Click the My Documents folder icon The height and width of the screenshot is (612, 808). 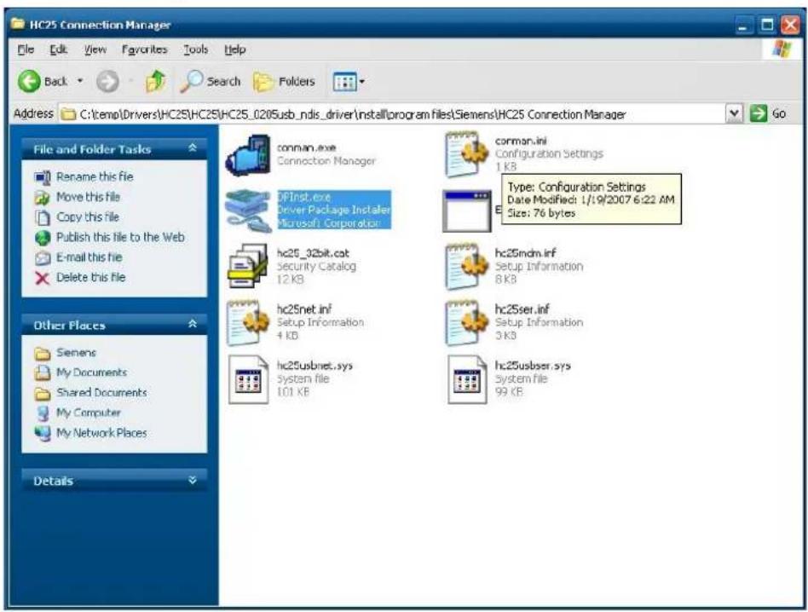click(x=43, y=373)
